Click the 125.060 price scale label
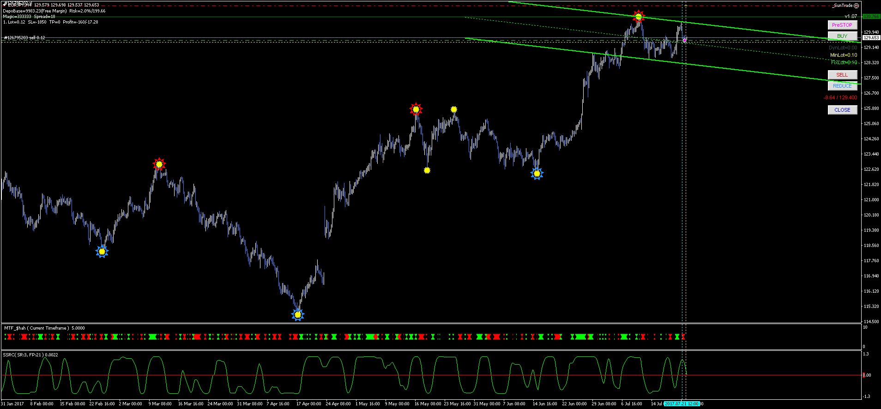881x409 pixels. pyautogui.click(x=871, y=124)
